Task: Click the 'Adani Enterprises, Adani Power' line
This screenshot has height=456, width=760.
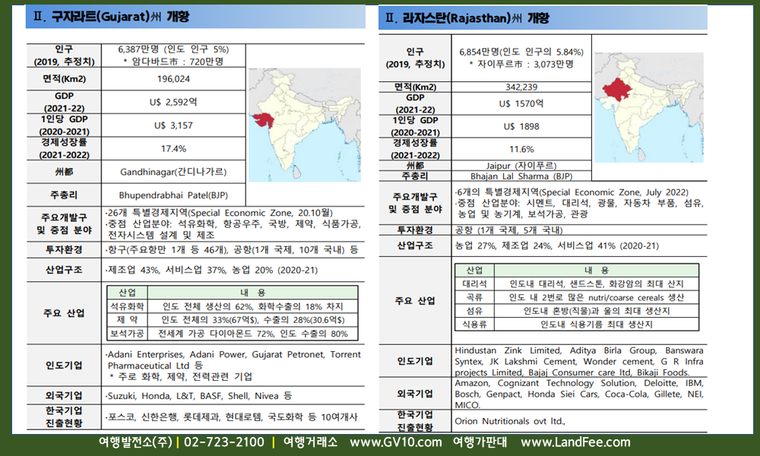Action: click(x=233, y=354)
